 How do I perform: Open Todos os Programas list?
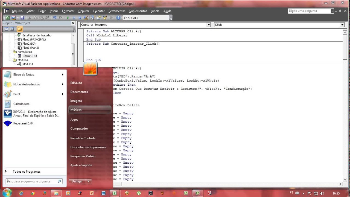27,172
